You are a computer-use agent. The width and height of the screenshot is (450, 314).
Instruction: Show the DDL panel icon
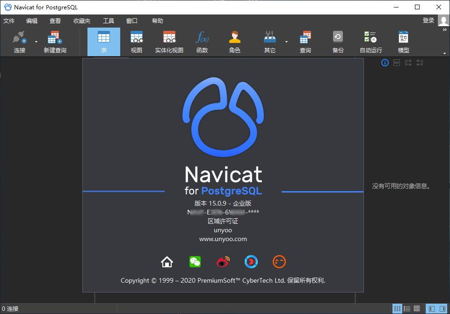[396, 63]
